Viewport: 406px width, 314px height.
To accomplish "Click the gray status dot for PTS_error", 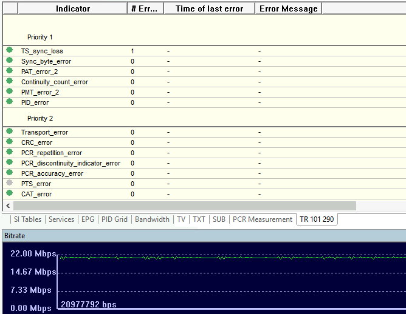I will coord(9,183).
